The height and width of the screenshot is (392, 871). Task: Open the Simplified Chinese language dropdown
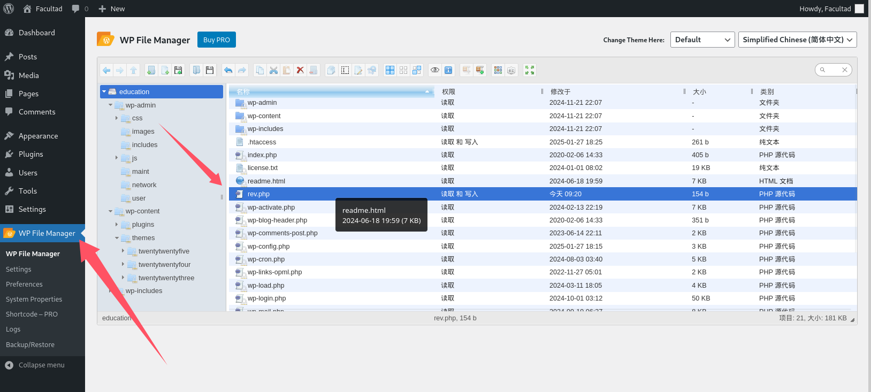pos(797,40)
